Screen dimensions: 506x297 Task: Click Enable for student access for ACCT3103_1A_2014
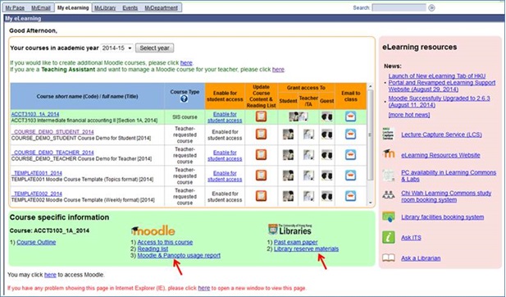[x=225, y=117]
